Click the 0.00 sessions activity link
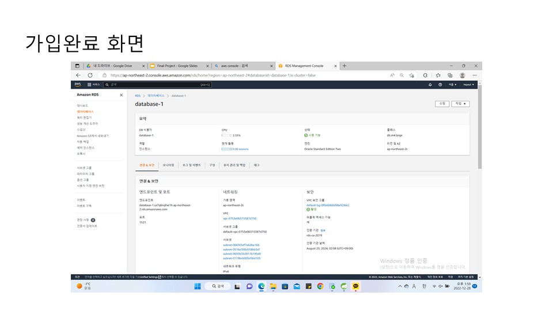Viewport: 553px width, 311px height. click(241, 149)
